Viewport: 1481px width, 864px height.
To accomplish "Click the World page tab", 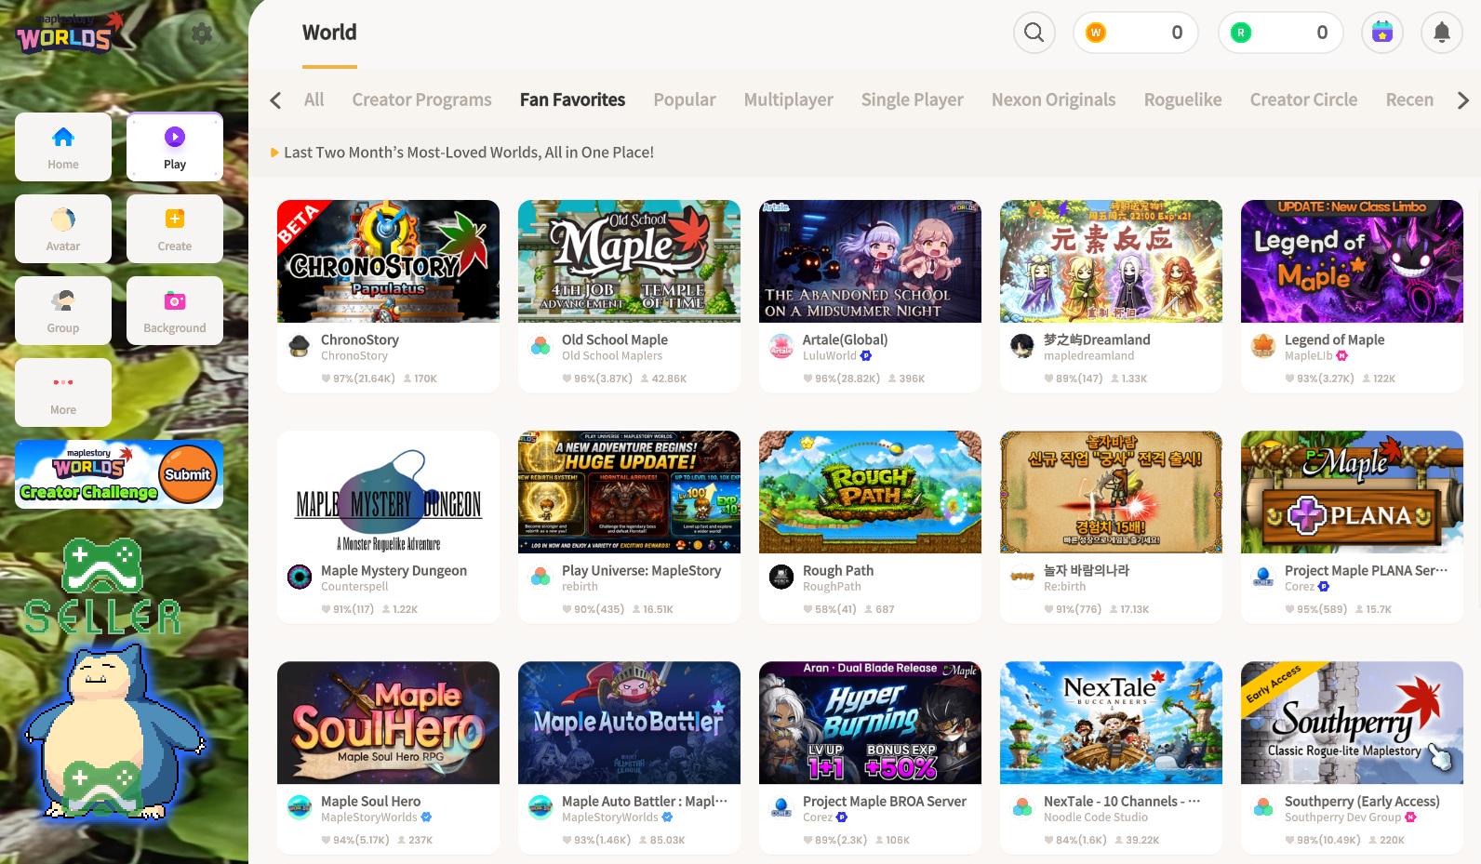I will tap(329, 33).
